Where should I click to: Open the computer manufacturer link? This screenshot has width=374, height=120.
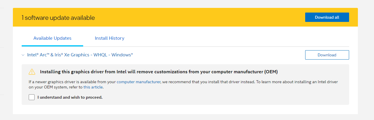click(x=139, y=82)
